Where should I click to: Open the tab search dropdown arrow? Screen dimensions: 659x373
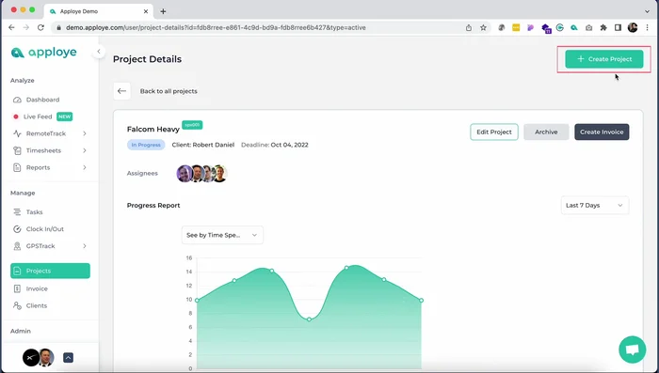pyautogui.click(x=648, y=11)
